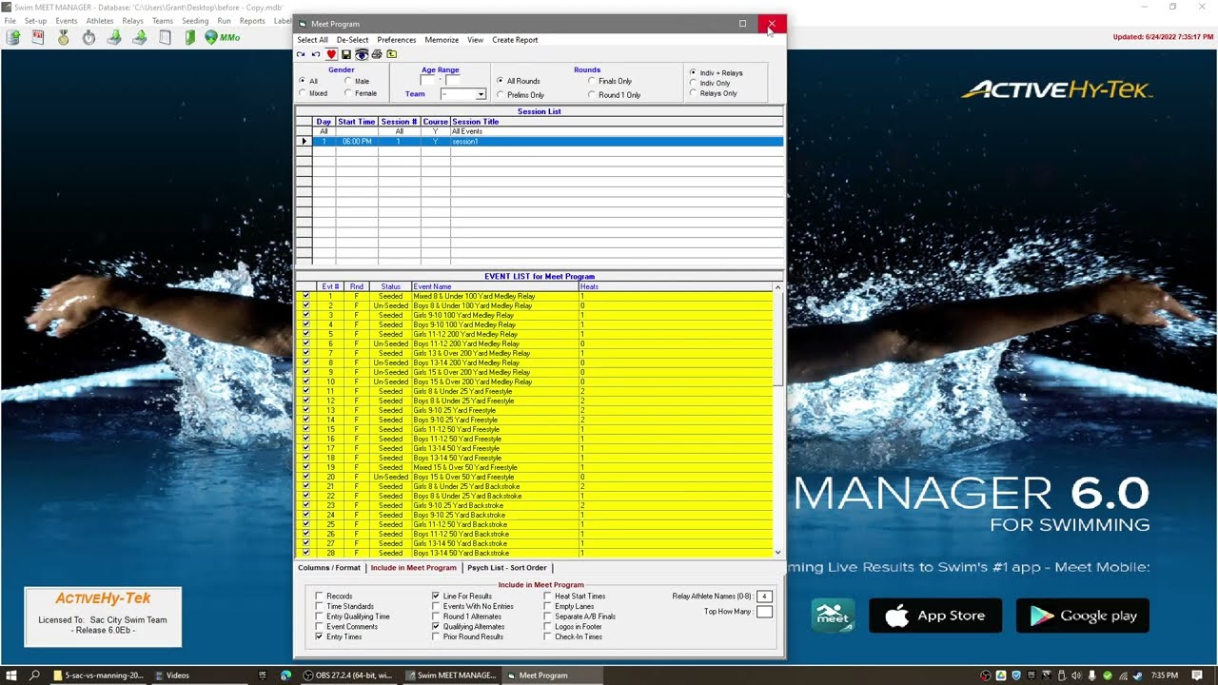Image resolution: width=1218 pixels, height=685 pixels.
Task: Enable Events With No Entries checkbox
Action: click(436, 606)
